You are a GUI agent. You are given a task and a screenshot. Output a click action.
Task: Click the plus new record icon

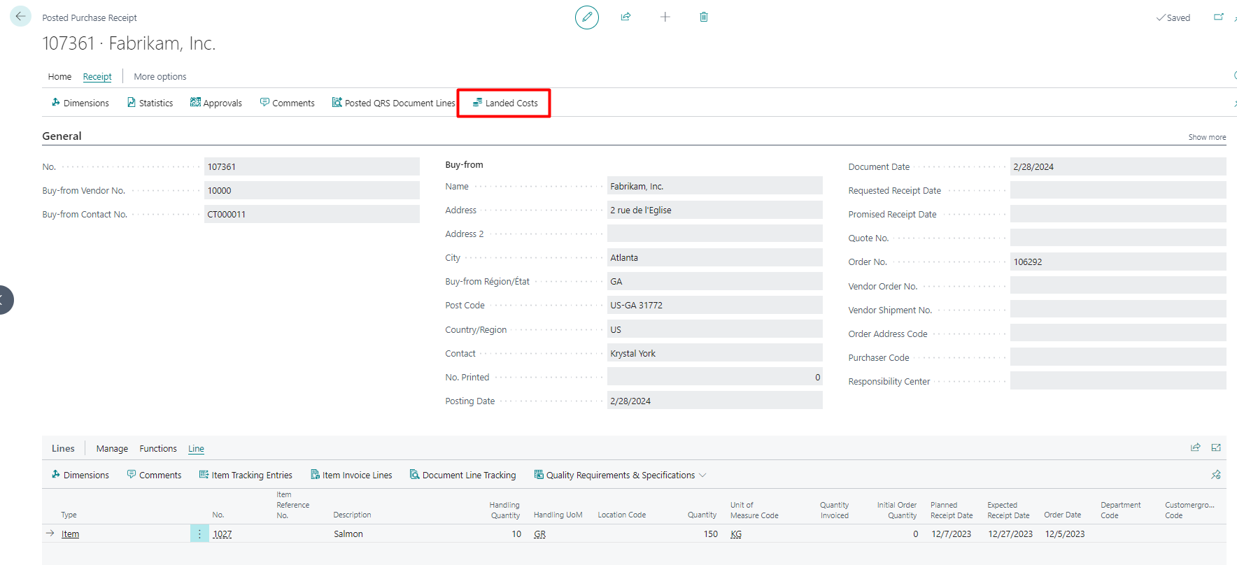coord(665,17)
